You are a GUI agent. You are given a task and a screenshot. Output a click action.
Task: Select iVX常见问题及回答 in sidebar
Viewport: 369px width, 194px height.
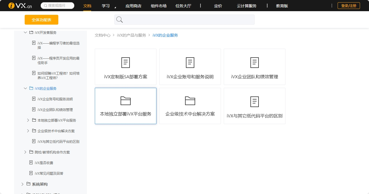pos(49,173)
